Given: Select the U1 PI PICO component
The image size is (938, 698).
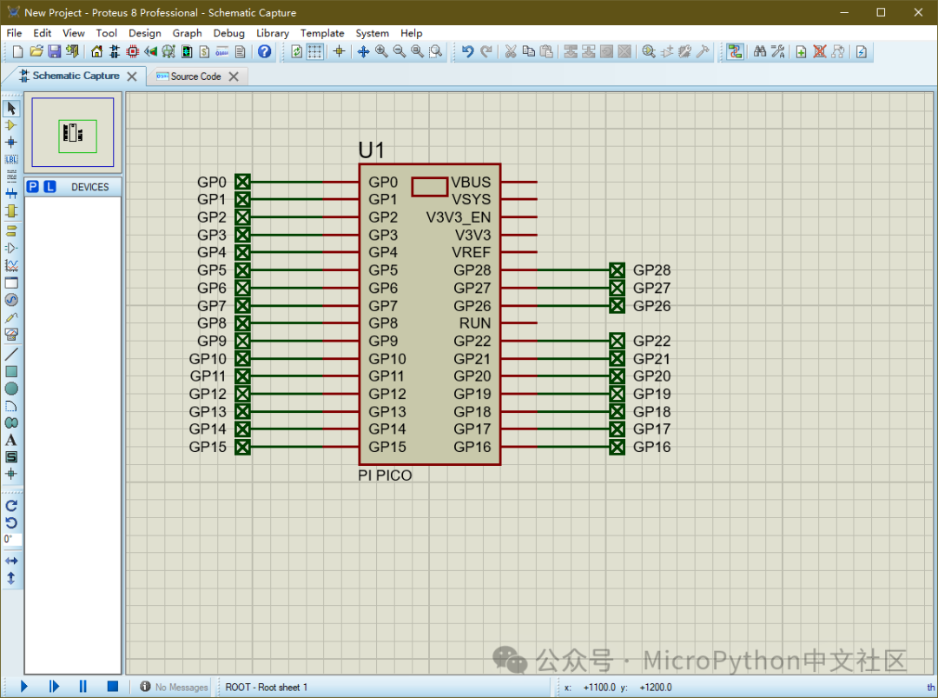Looking at the screenshot, I should (x=430, y=315).
